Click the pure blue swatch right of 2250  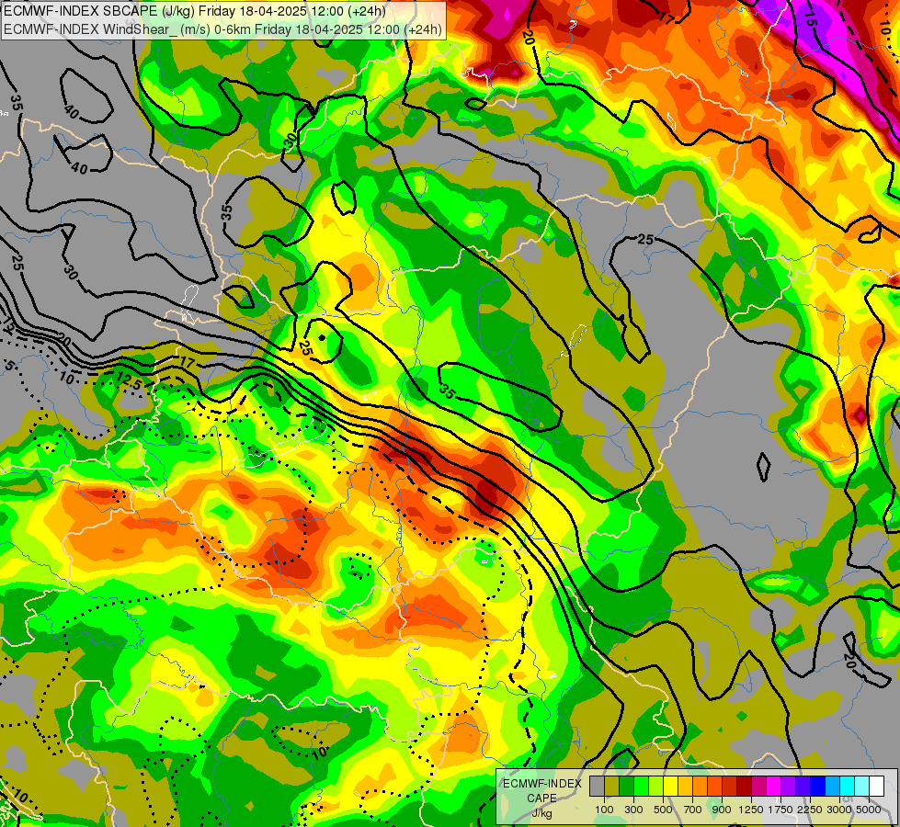tap(818, 786)
